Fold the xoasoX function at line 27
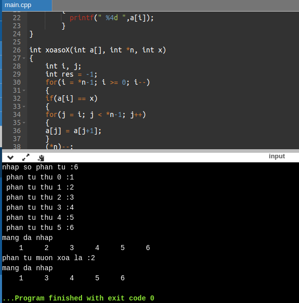 (24, 58)
